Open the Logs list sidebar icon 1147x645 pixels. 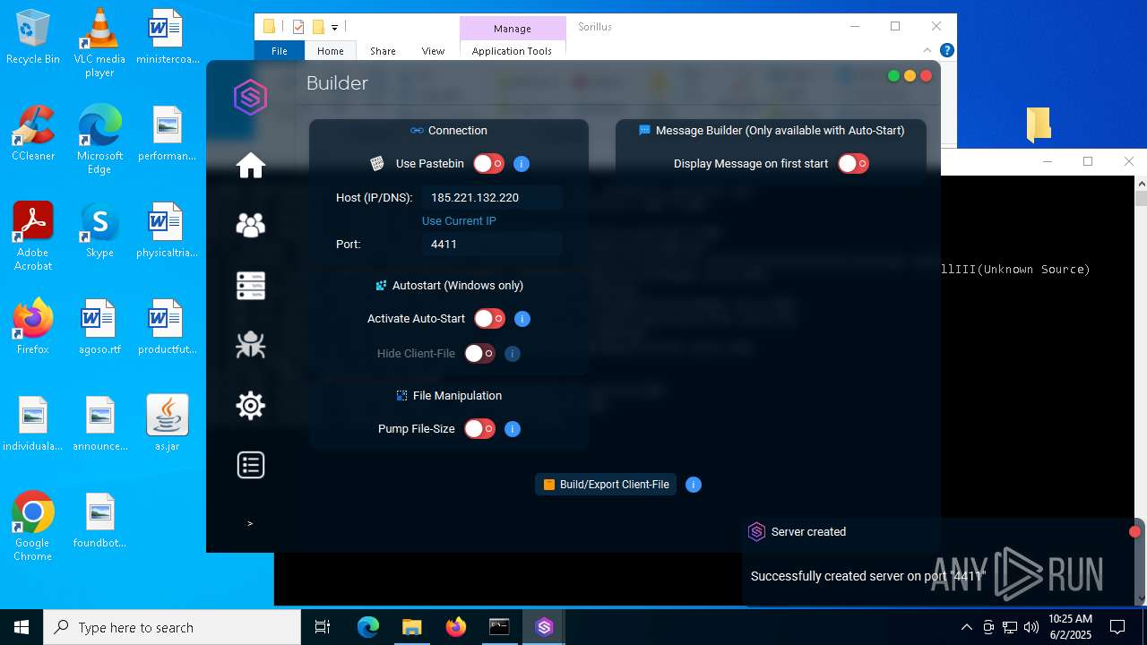pyautogui.click(x=251, y=465)
